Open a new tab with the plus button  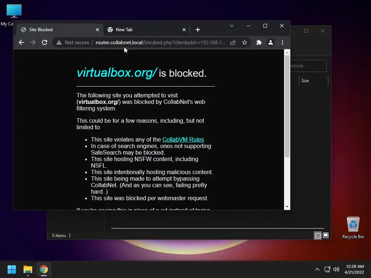click(198, 30)
